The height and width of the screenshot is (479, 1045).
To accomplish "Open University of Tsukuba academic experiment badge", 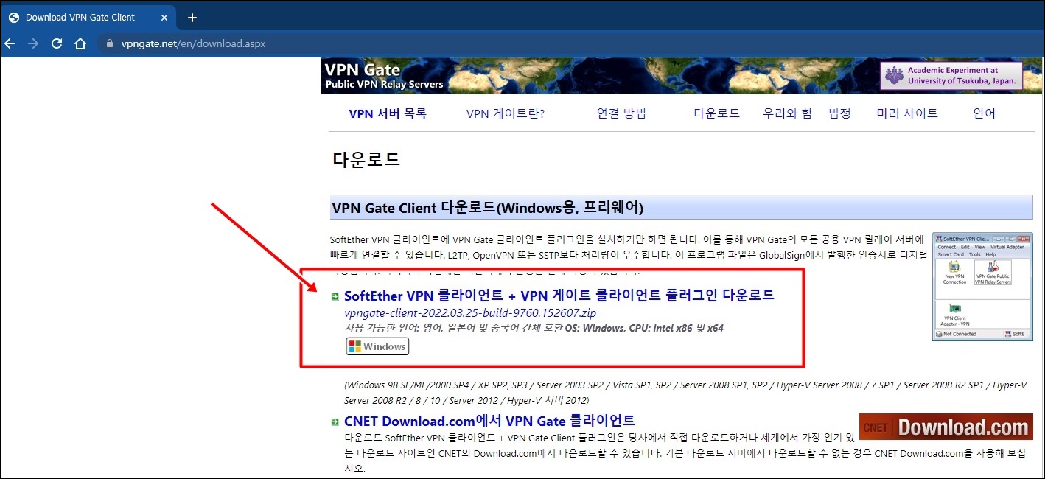I will [951, 76].
